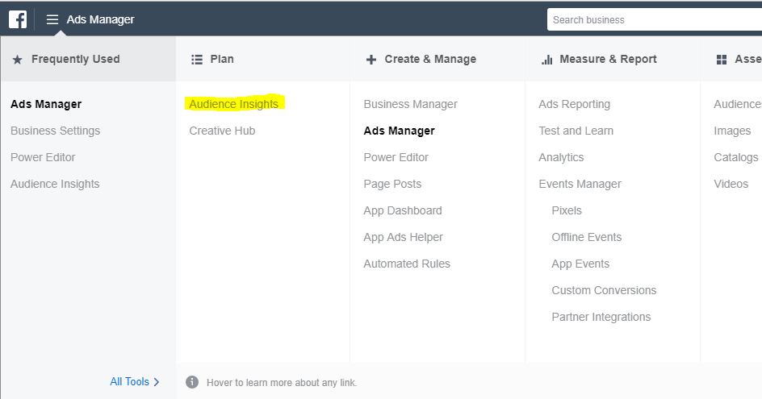This screenshot has height=399, width=762.
Task: Click 'Hover to learn more about any link.' text
Action: coord(282,383)
